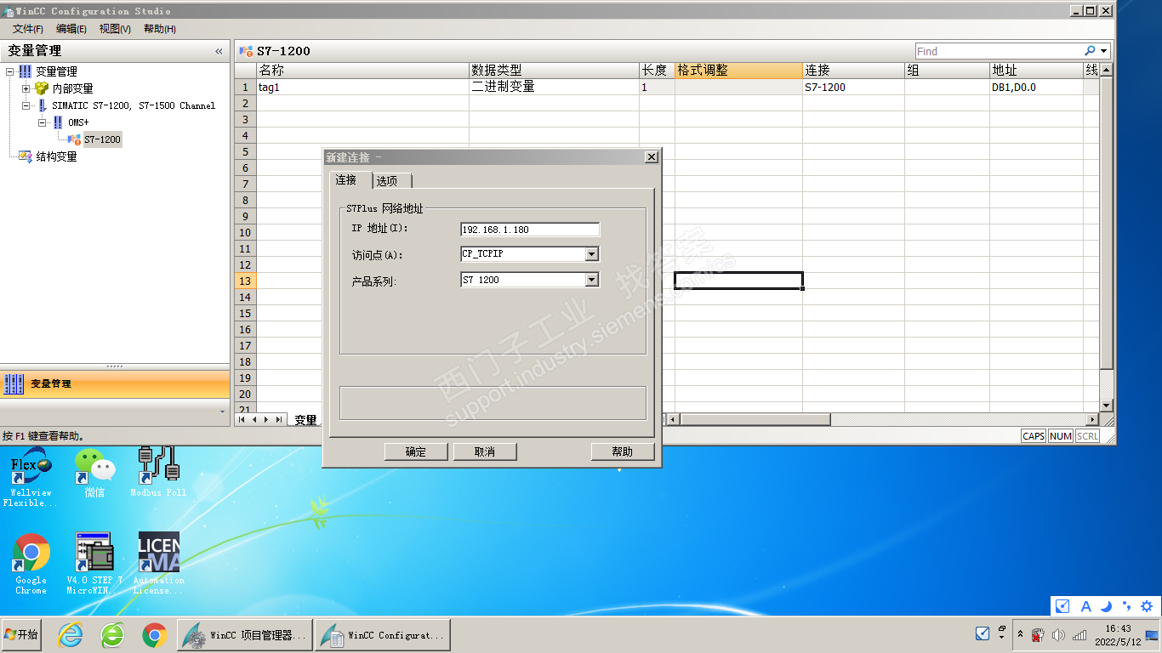The height and width of the screenshot is (653, 1162).
Task: Open the 产品系列 dropdown showing S7 1200
Action: coord(592,280)
